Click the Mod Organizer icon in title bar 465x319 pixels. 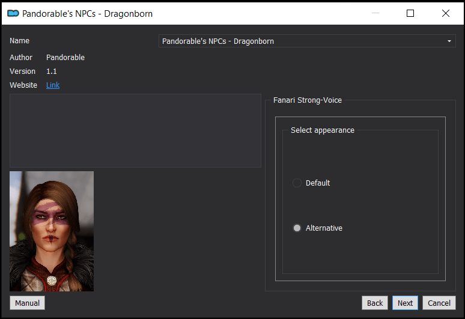pos(13,13)
